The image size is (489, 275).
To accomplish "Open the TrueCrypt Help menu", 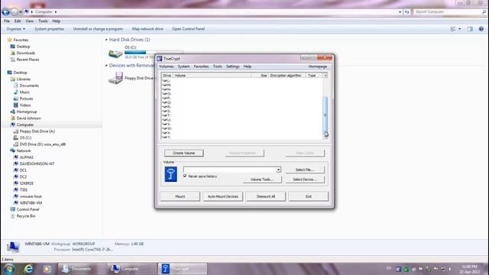I will 248,66.
